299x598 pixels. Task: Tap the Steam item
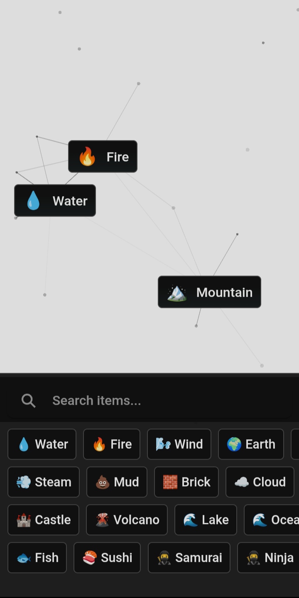point(44,482)
